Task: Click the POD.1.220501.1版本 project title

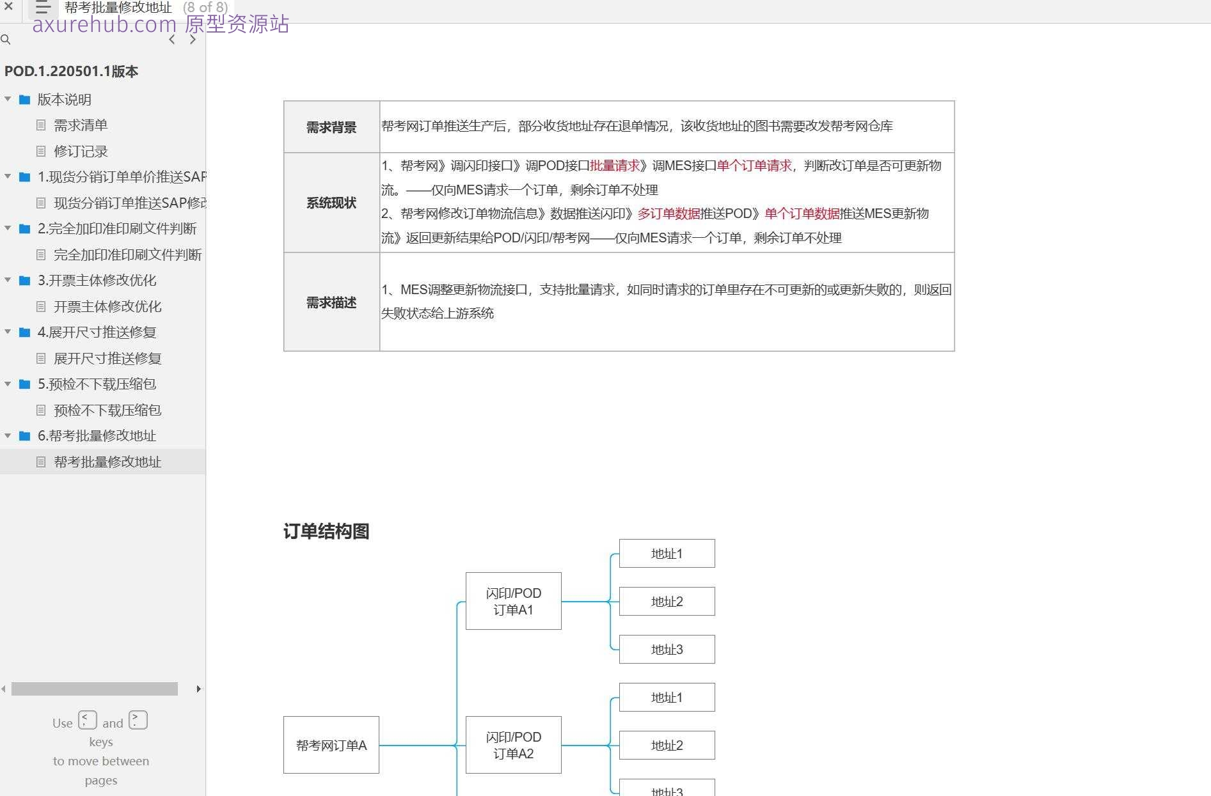Action: [x=71, y=71]
